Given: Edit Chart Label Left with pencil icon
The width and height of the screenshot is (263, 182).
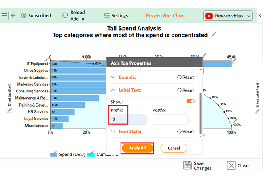Looking at the screenshot, I should tap(9, 110).
